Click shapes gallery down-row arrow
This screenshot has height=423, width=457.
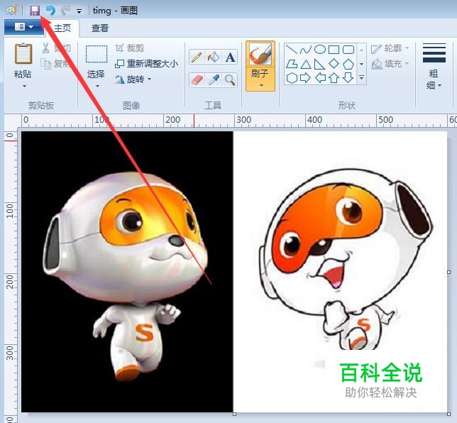[x=361, y=64]
